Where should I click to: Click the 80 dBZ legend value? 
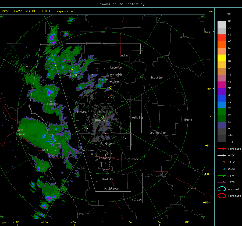tap(230, 21)
